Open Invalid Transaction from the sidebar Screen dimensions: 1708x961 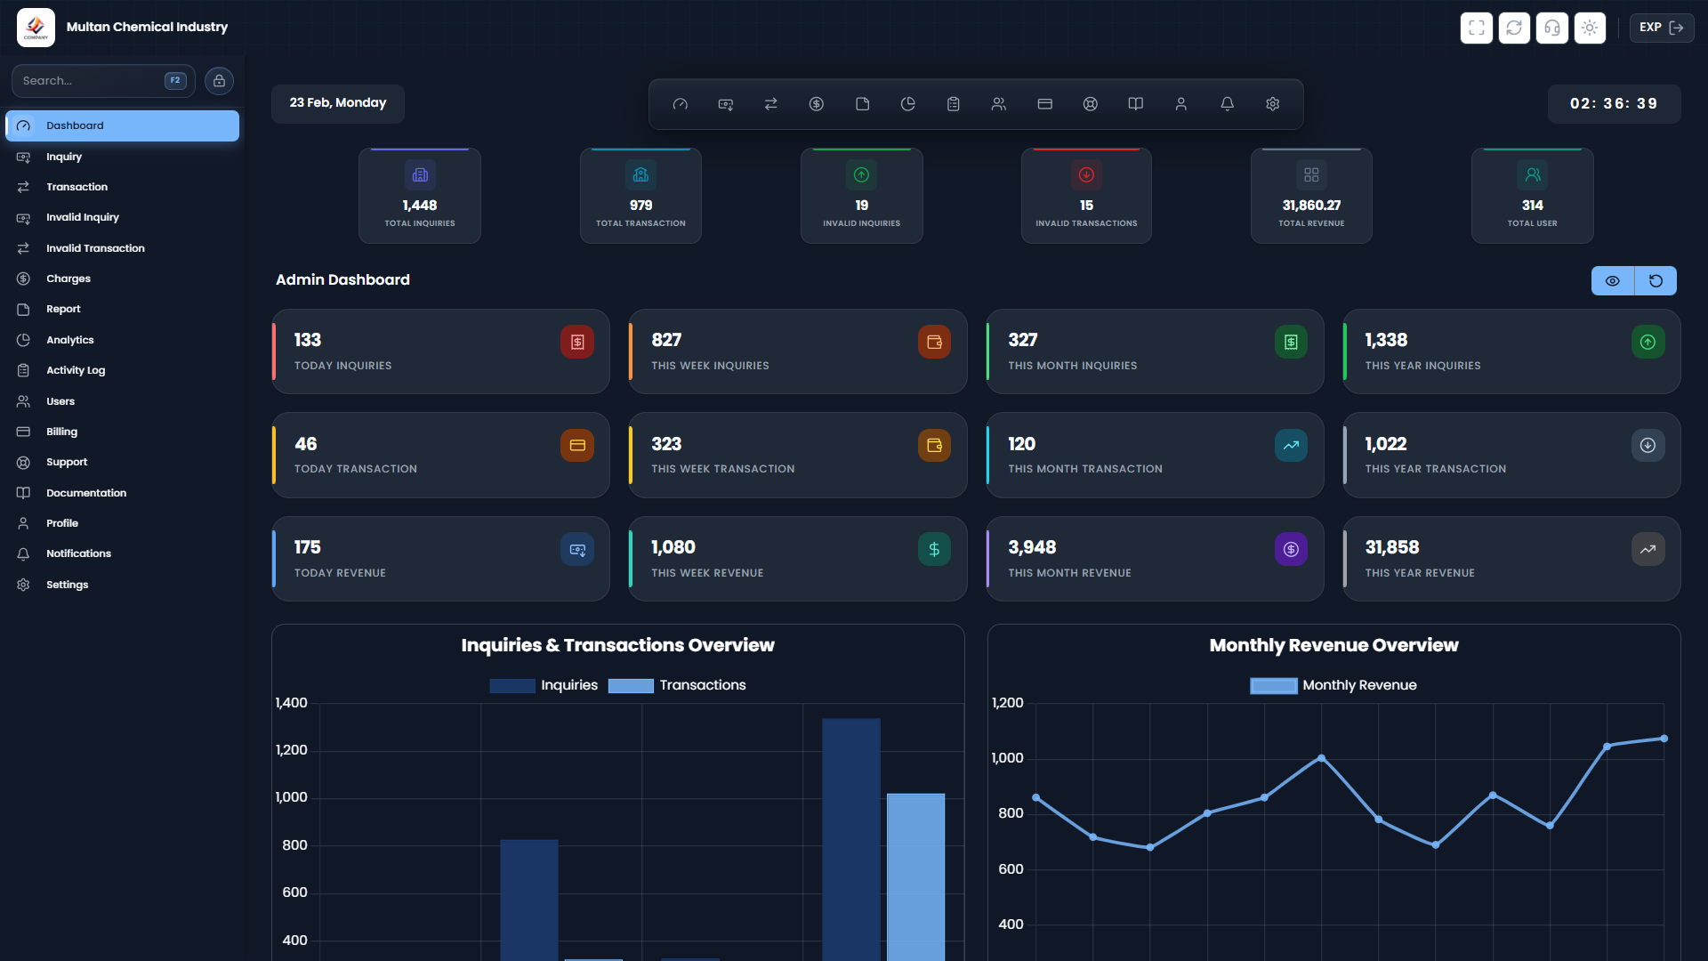click(x=95, y=247)
